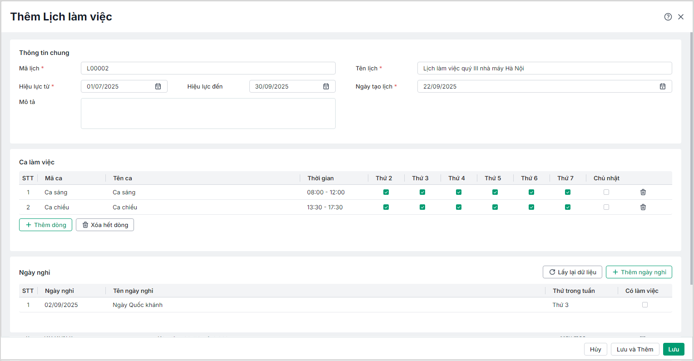This screenshot has height=361, width=694.
Task: Click Xóa hết dòng button
Action: [105, 225]
